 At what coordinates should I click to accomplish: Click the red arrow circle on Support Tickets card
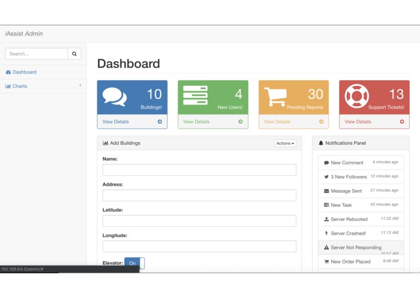(402, 122)
